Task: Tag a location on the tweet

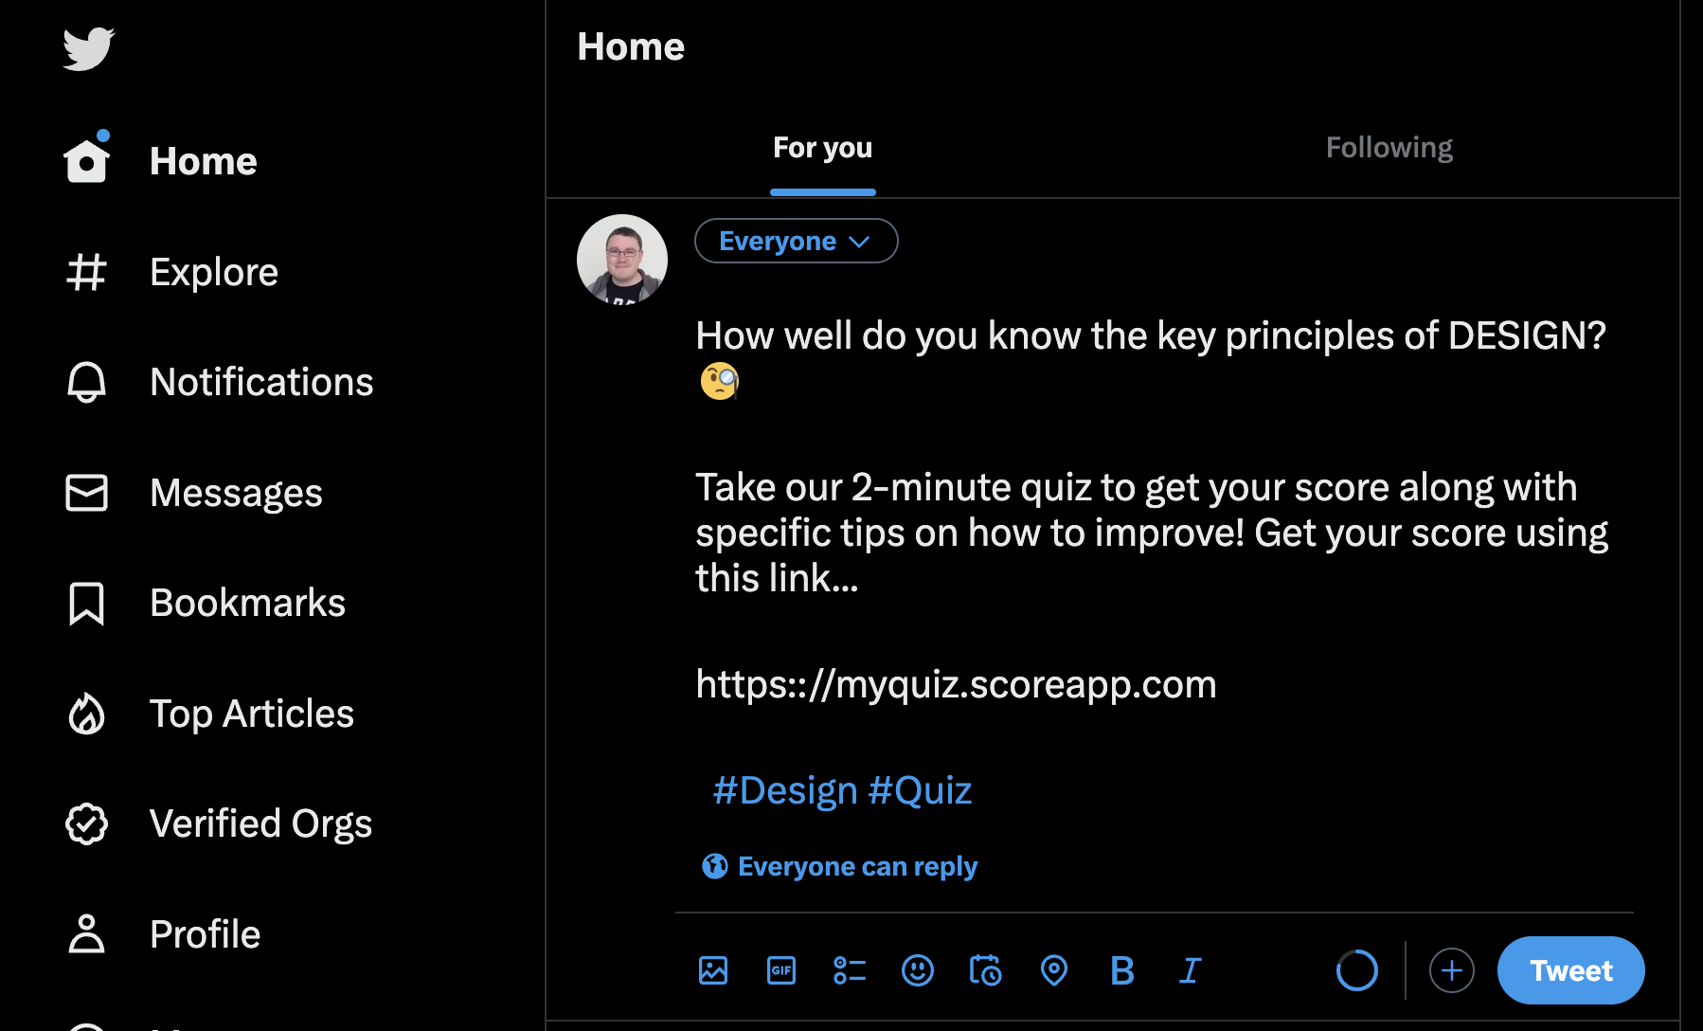Action: (1054, 970)
